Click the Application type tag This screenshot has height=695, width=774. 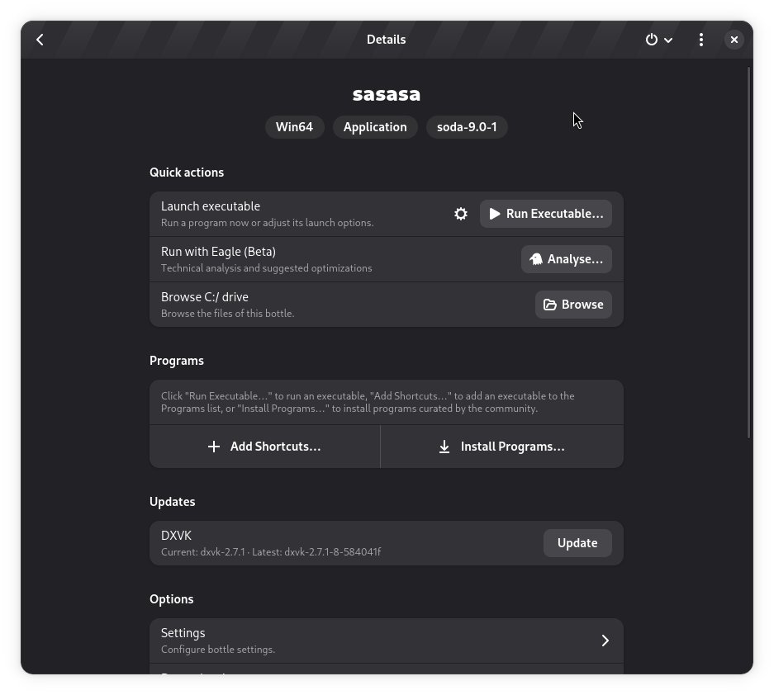point(375,127)
